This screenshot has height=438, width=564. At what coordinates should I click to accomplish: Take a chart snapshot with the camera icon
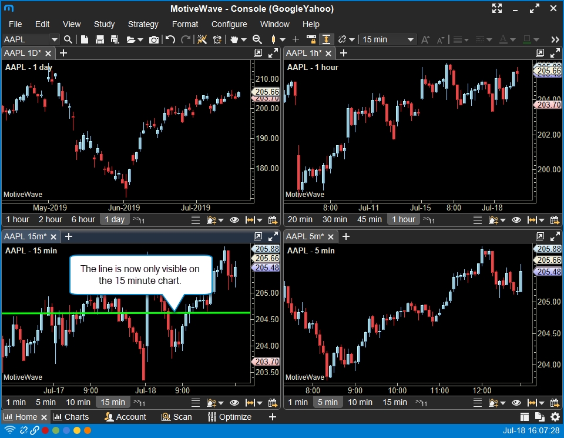coord(154,39)
